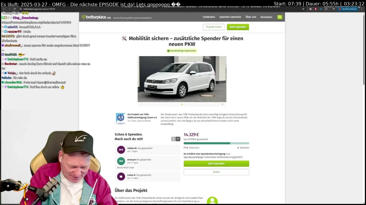Click the 10€ donation circle of Anonym
The width and height of the screenshot is (366, 205).
121,161
